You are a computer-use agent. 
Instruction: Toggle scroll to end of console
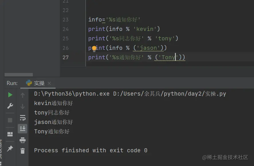(x=23, y=129)
